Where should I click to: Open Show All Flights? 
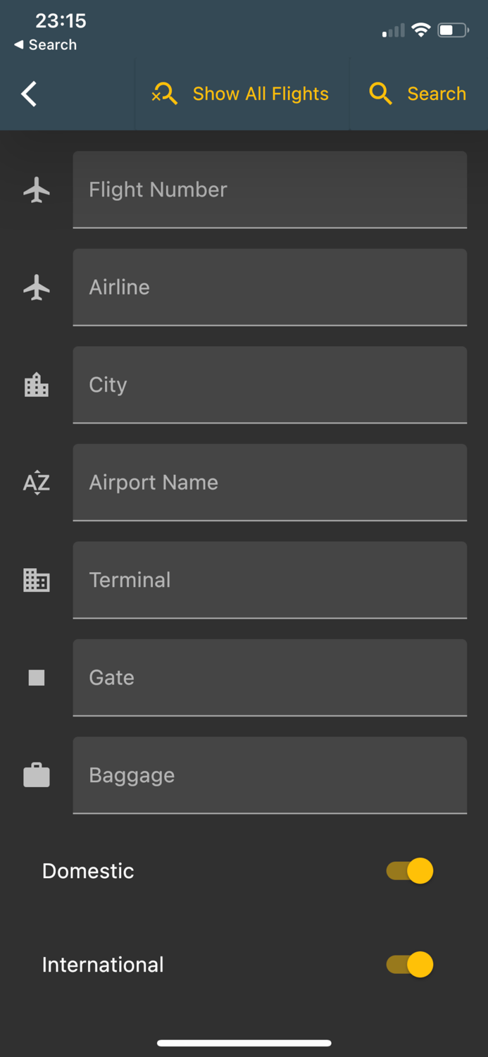tap(260, 93)
